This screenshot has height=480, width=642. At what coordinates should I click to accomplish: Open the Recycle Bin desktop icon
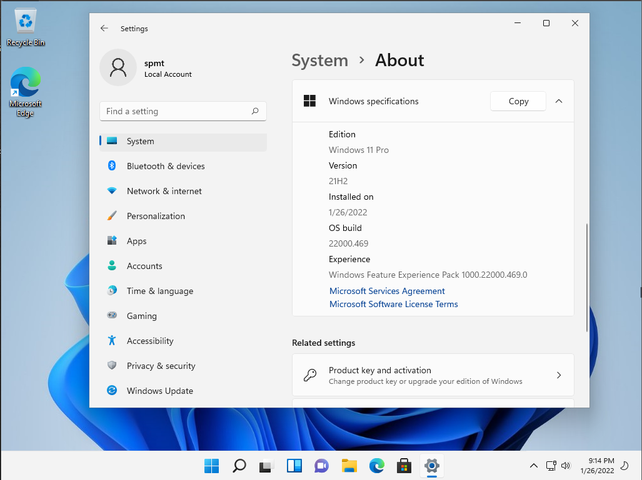(x=26, y=28)
